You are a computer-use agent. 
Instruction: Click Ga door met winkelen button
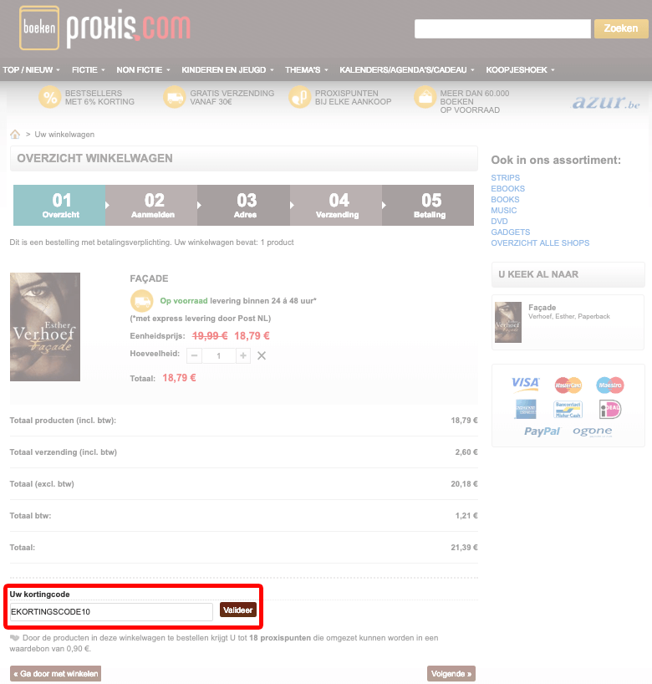pos(55,673)
